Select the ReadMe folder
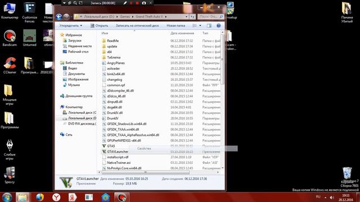 click(112, 41)
